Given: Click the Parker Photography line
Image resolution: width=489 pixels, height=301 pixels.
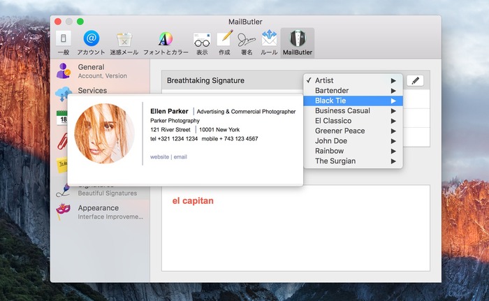Looking at the screenshot, I should coord(175,120).
